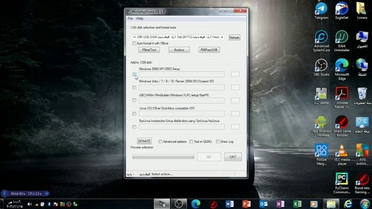This screenshot has height=209, width=372.
Task: Open the Boost into Gaming shortcut
Action: coord(362,183)
